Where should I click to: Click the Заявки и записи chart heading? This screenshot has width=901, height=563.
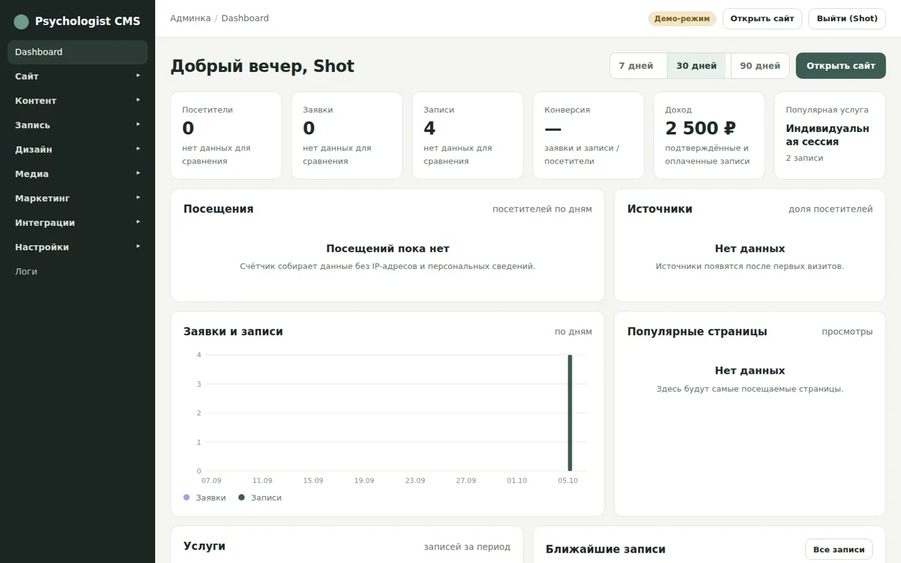[233, 332]
